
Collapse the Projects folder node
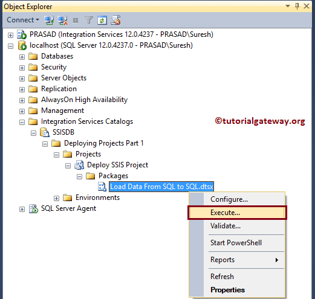(x=56, y=155)
